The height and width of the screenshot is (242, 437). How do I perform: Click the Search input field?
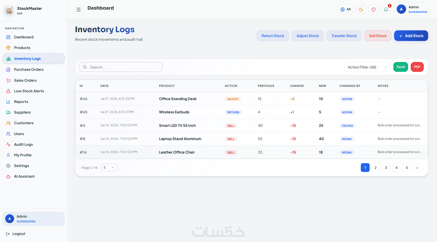(x=121, y=67)
